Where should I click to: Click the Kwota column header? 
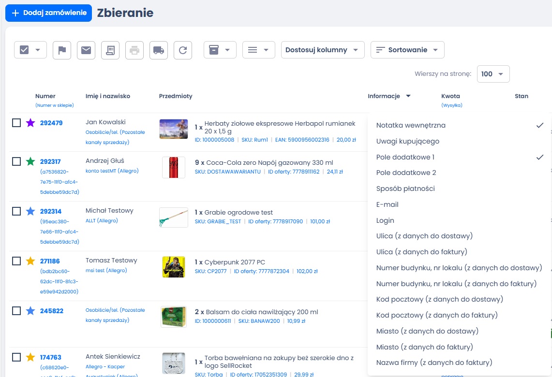450,96
